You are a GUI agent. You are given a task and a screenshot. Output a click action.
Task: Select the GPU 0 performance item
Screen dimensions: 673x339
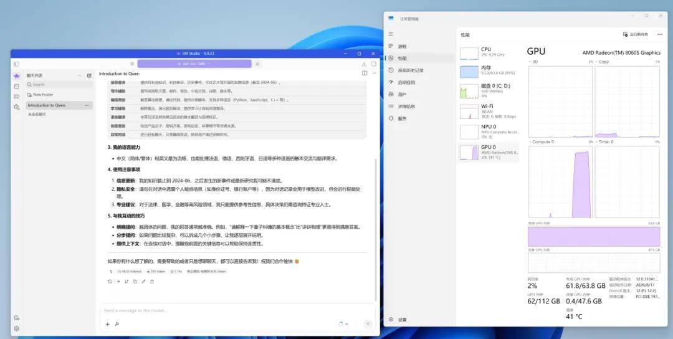tap(489, 152)
